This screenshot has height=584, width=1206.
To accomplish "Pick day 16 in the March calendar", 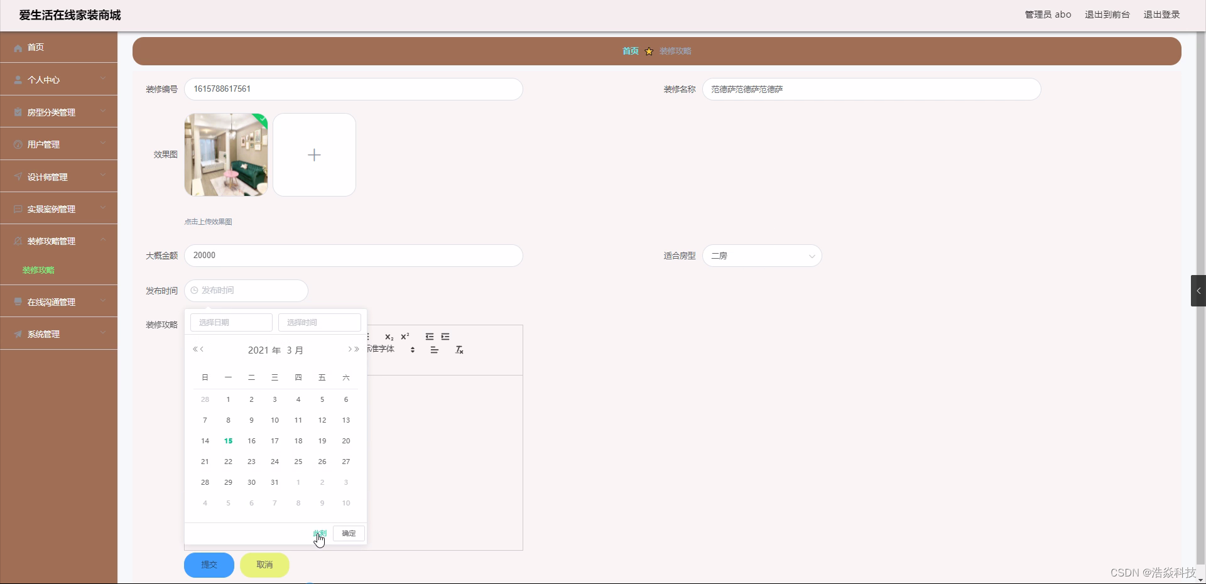I will [251, 441].
